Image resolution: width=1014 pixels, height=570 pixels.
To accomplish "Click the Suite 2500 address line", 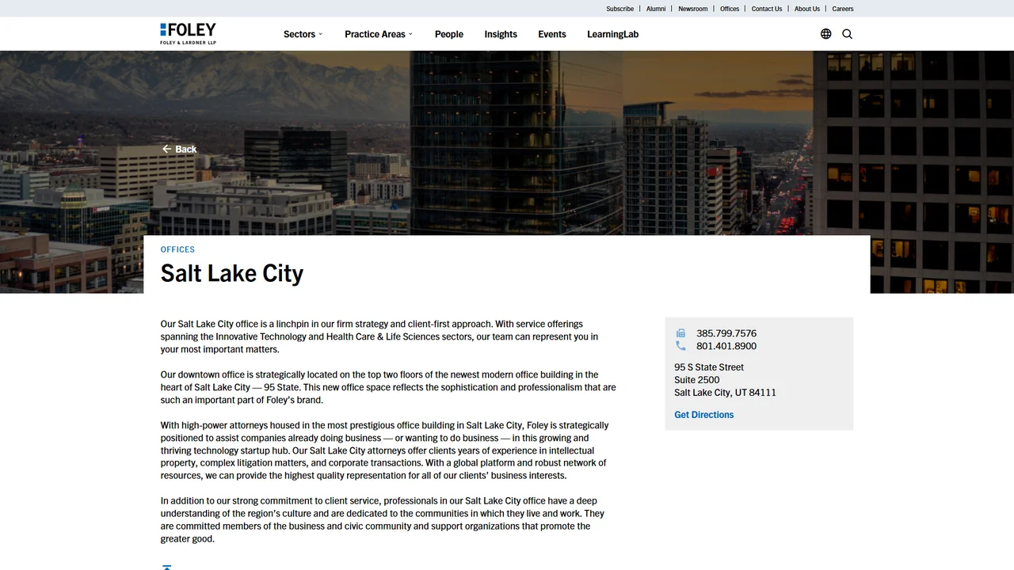I will coord(697,380).
